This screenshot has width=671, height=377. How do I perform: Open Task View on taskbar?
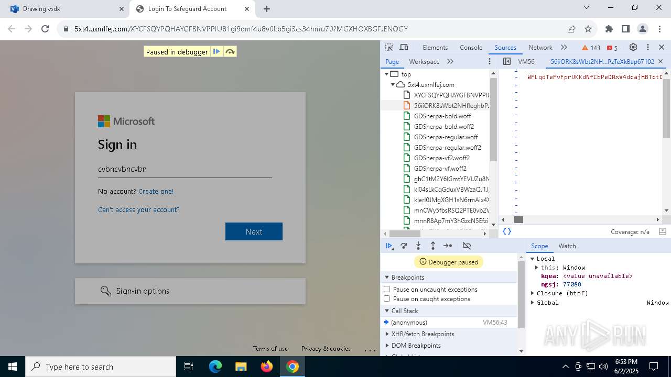tap(189, 367)
